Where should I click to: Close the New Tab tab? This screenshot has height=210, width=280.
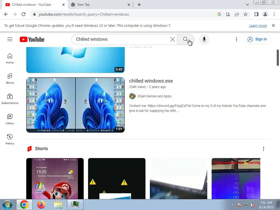pyautogui.click(x=129, y=5)
